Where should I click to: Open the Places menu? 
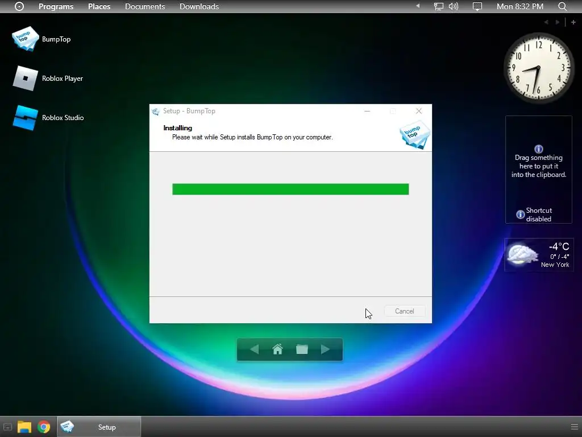point(99,6)
